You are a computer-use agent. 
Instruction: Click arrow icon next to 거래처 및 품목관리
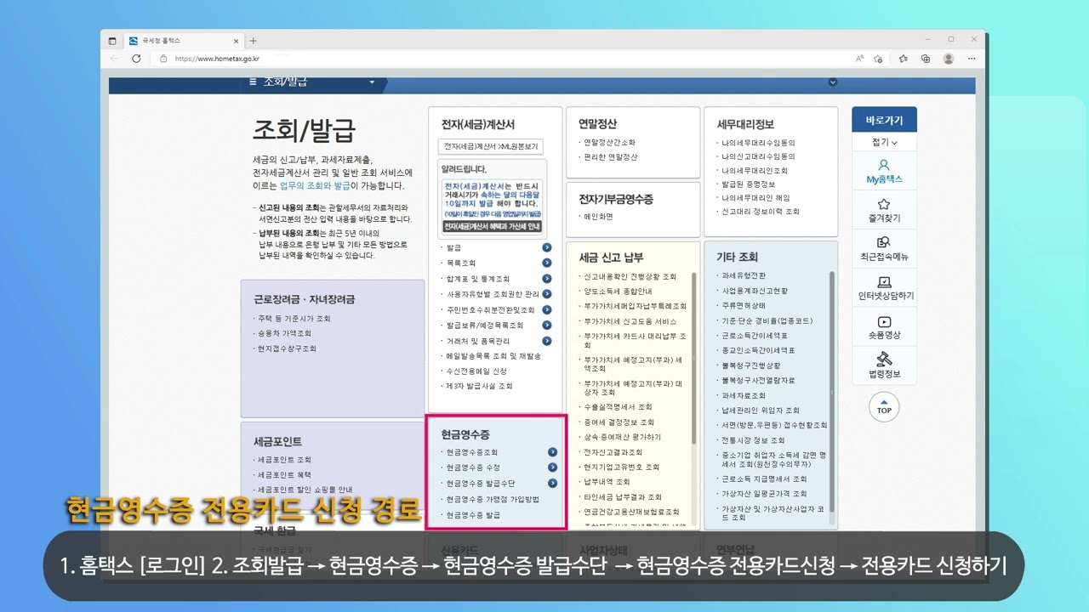(x=547, y=340)
